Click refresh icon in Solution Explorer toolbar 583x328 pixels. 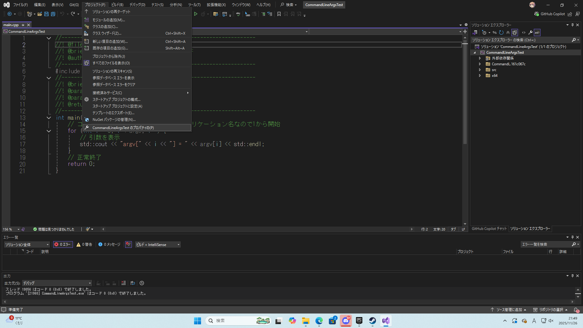pos(501,32)
